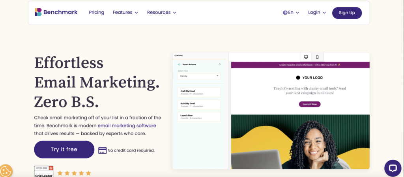The height and width of the screenshot is (177, 404).
Task: Click the CONTENT tab label
Action: pyautogui.click(x=179, y=55)
